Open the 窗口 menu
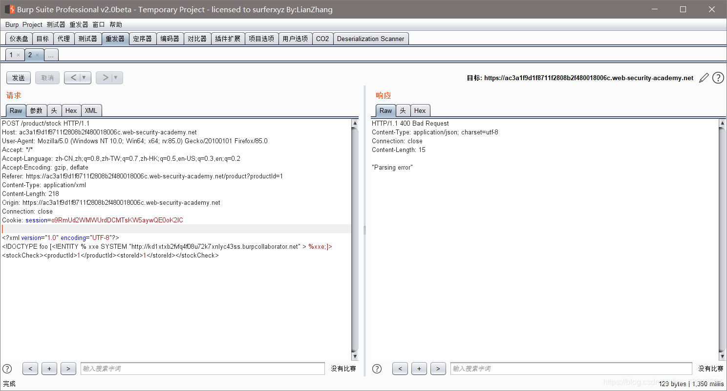 [x=99, y=24]
